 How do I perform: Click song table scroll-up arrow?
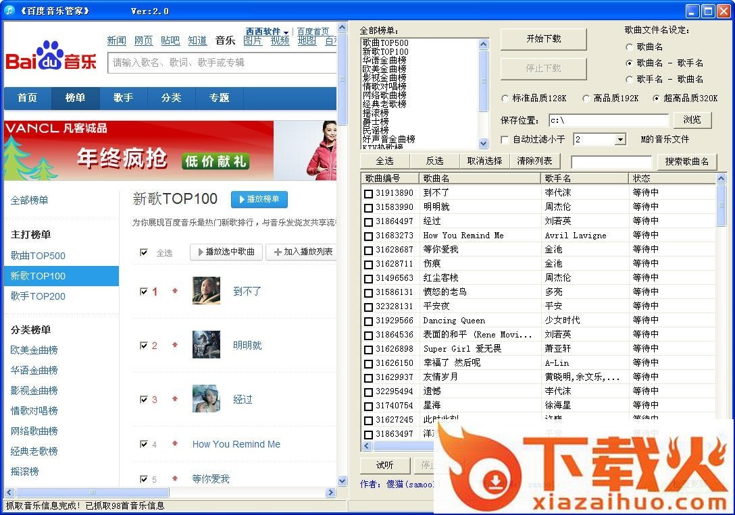[721, 178]
